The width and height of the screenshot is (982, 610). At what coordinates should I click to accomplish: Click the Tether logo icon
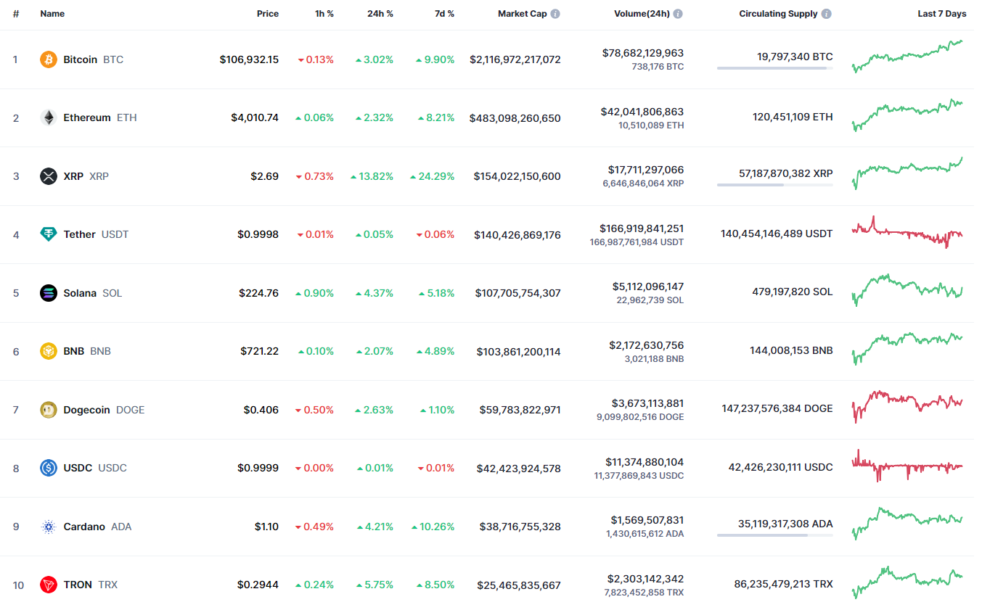point(49,234)
